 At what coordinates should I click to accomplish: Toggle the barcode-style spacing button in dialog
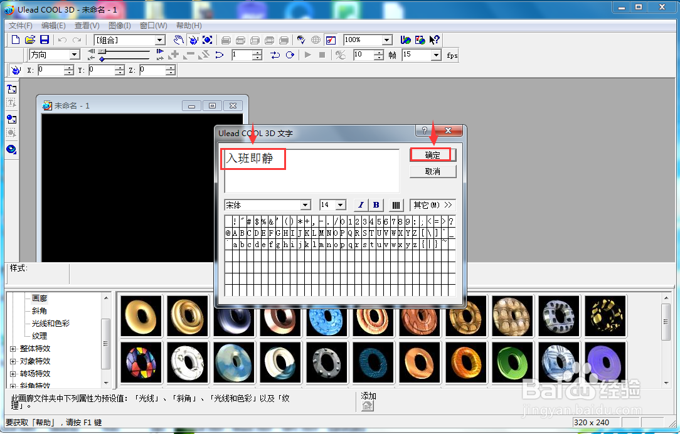pos(396,205)
